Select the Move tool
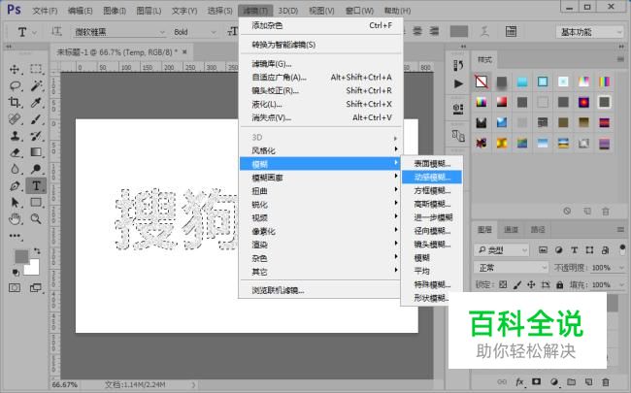 tap(15, 69)
